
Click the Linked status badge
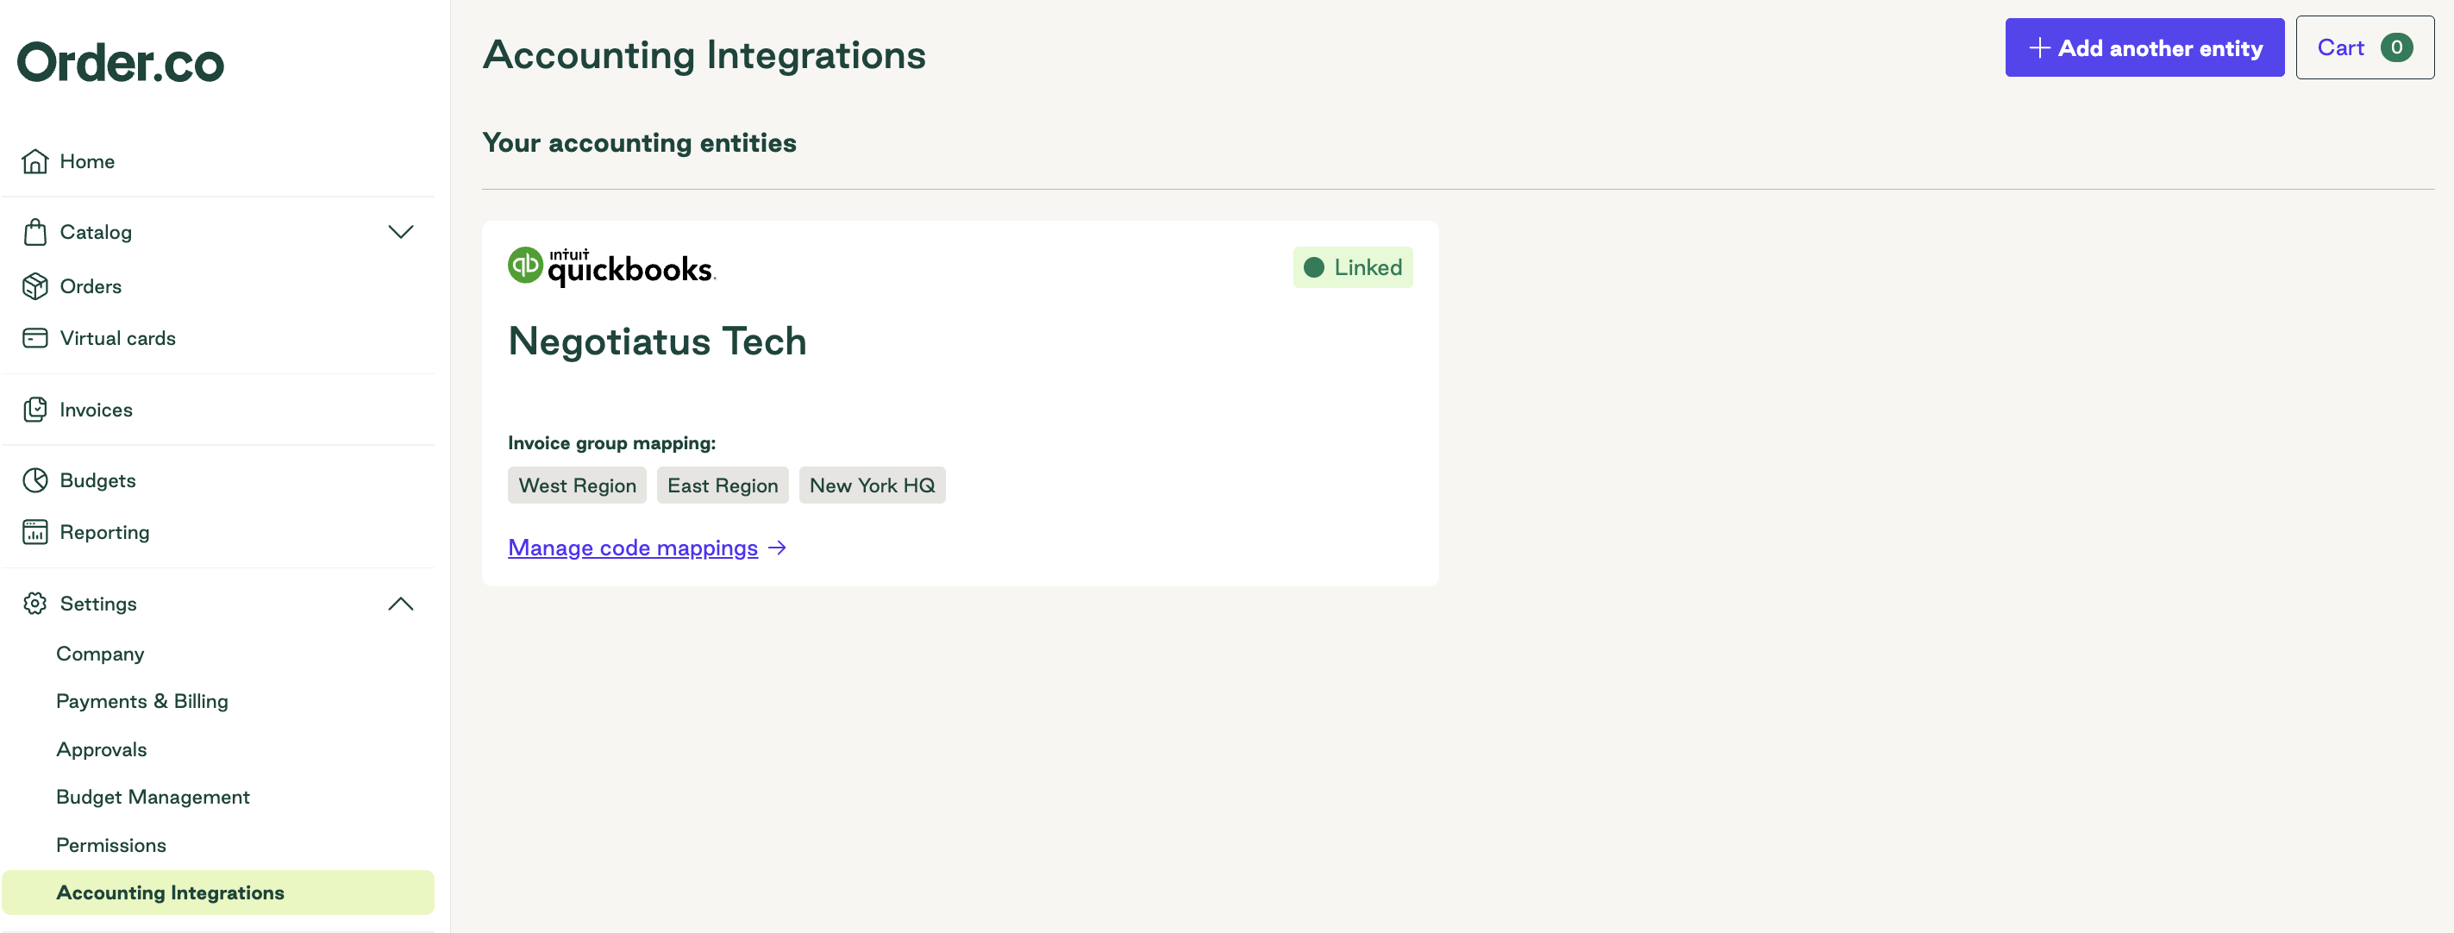coord(1352,268)
